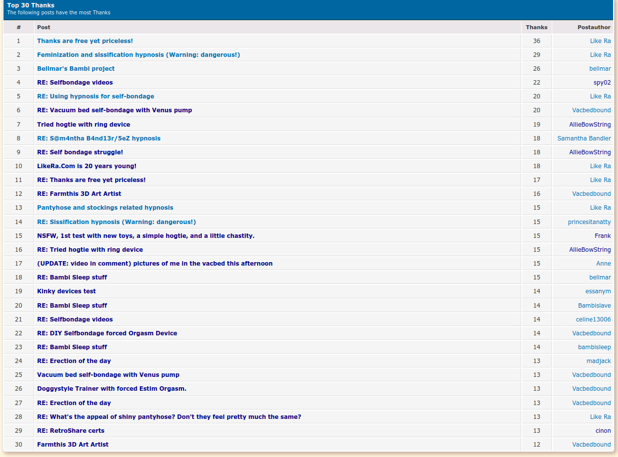View Samantha Bandler's author profile
618x457 pixels.
coord(584,138)
